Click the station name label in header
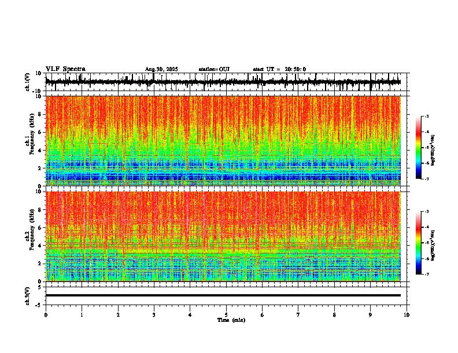 [214, 69]
